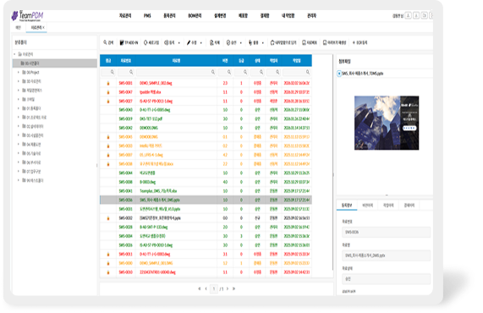Open the dropdown arrow next to the check-circle button
483x313 pixels.
241,43
